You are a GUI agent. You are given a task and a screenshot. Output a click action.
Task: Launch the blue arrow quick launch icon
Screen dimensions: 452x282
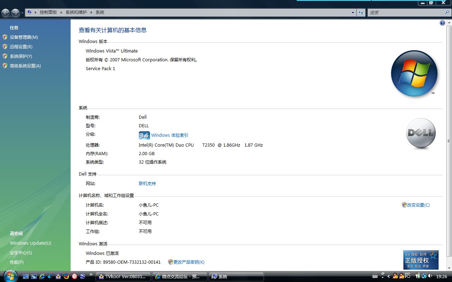(x=50, y=276)
